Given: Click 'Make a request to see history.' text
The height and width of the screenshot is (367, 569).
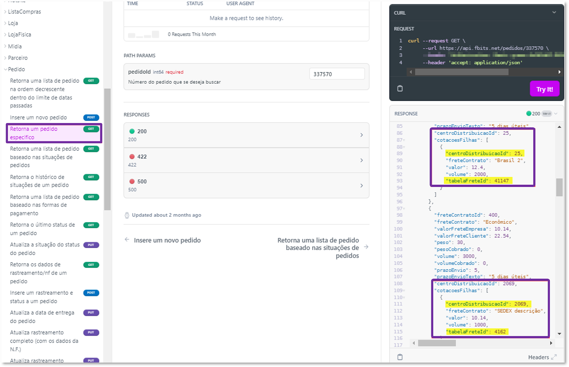Looking at the screenshot, I should point(246,18).
